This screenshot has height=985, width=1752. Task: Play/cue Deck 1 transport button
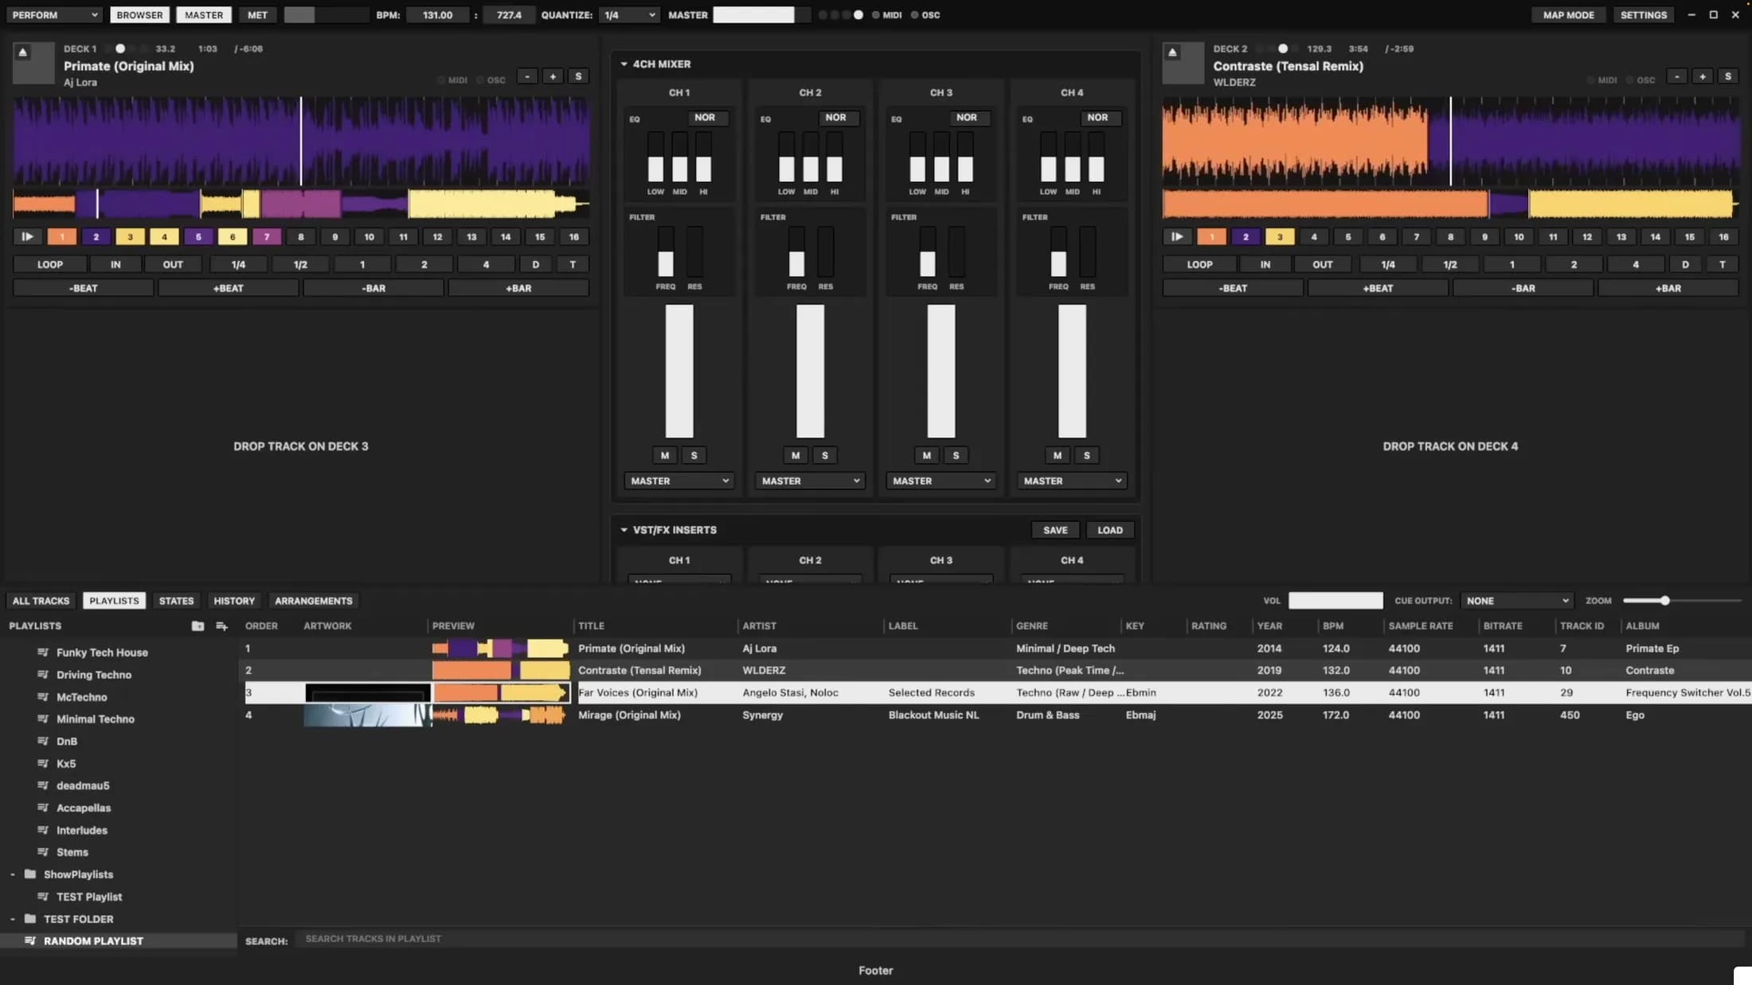coord(27,236)
